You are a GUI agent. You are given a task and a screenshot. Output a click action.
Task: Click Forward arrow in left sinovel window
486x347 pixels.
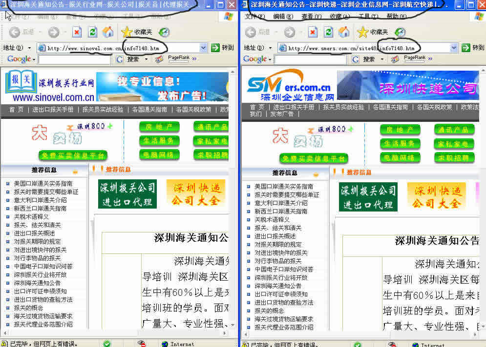coord(53,32)
